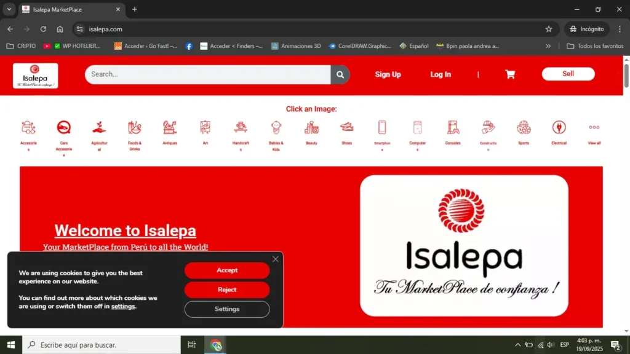Open the Shoes category icon
The image size is (630, 354).
(347, 128)
